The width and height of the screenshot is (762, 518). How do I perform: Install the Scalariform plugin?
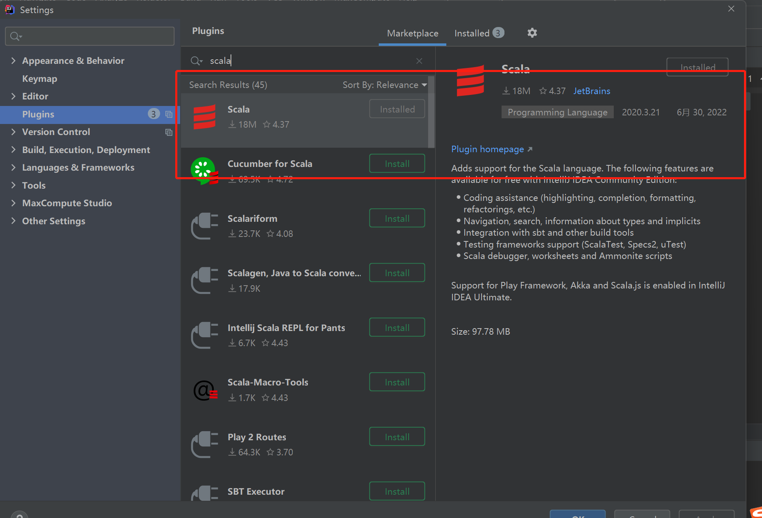click(x=397, y=218)
